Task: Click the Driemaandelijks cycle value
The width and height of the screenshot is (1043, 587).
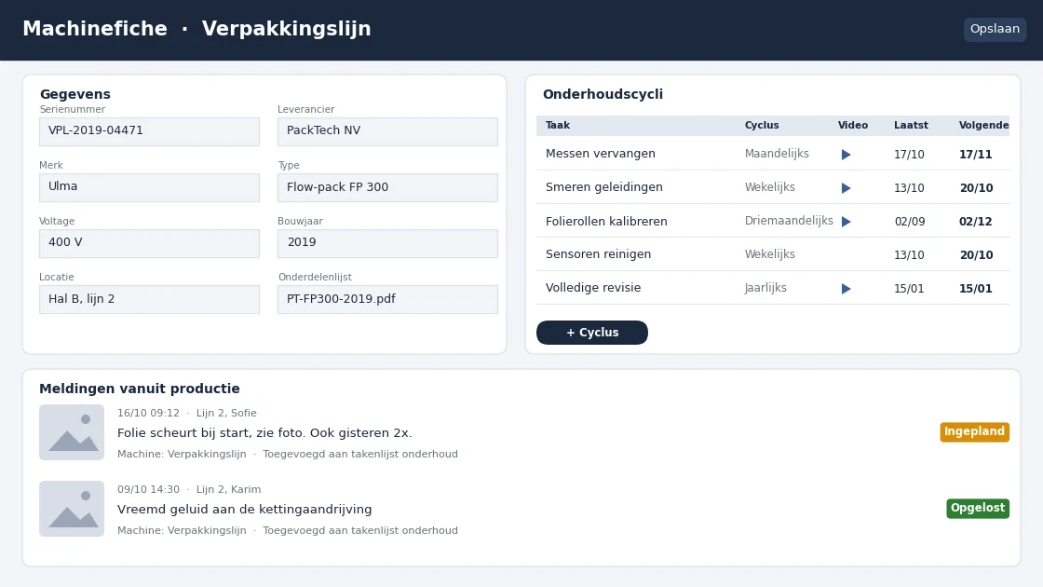Action: pos(789,221)
